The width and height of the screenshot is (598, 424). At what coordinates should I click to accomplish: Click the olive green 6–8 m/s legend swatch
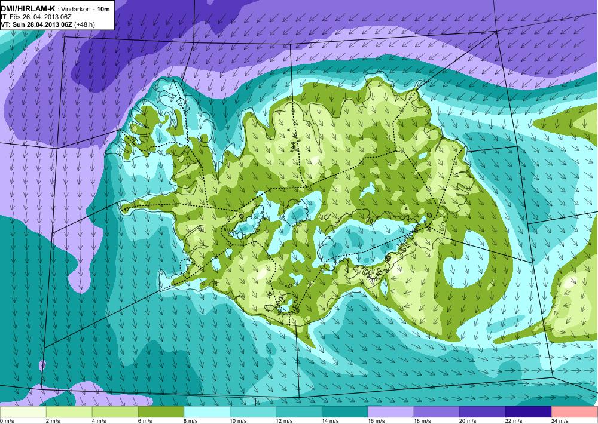161,412
